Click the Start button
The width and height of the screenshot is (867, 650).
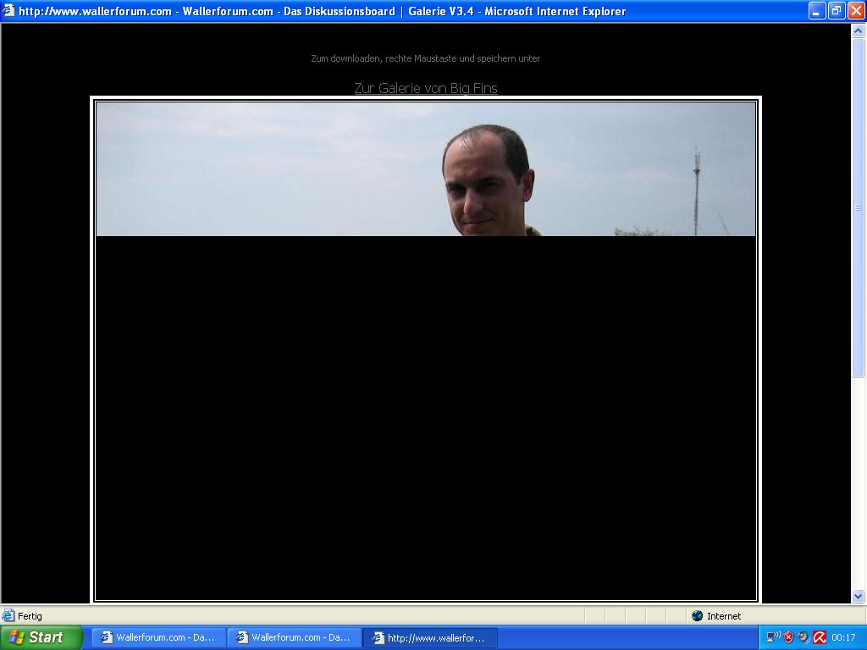click(x=41, y=637)
